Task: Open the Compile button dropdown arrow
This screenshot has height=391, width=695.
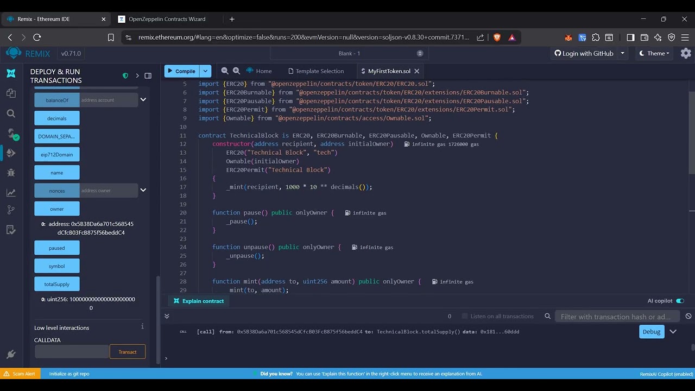Action: tap(205, 71)
